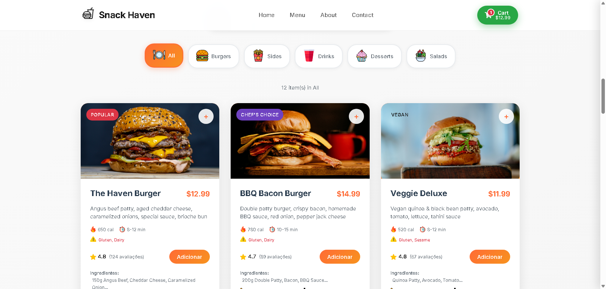This screenshot has width=606, height=289.
Task: Go to the Home page link
Action: [267, 15]
